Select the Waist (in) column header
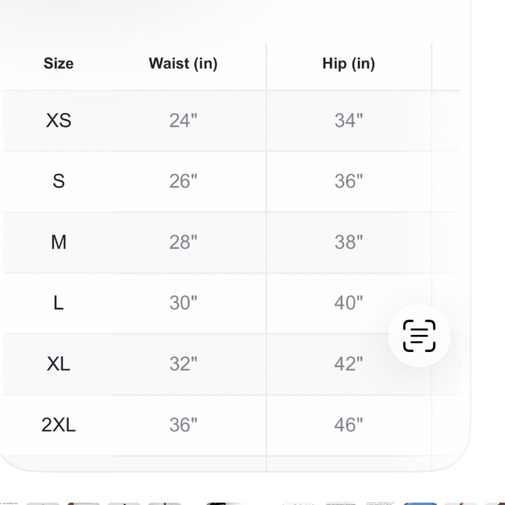Image resolution: width=505 pixels, height=505 pixels. [183, 64]
